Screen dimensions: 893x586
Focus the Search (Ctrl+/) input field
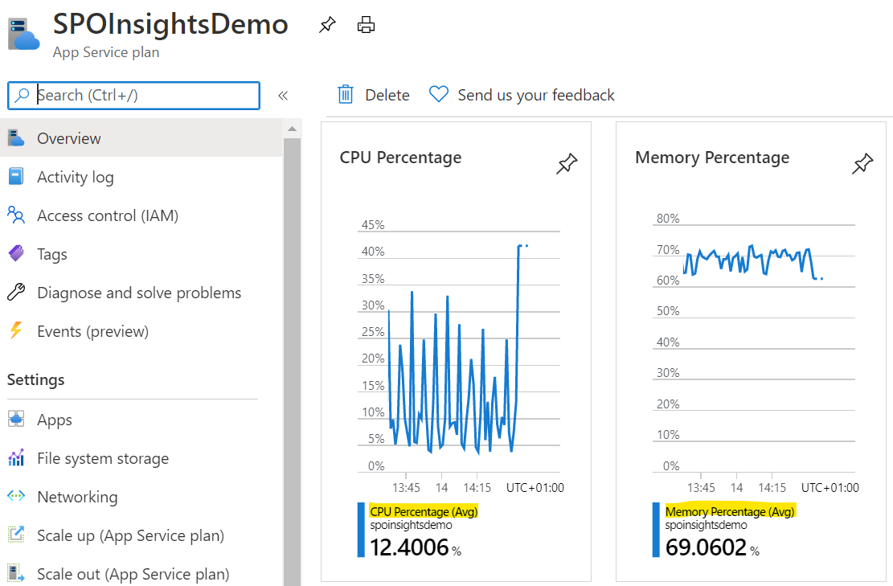click(134, 95)
